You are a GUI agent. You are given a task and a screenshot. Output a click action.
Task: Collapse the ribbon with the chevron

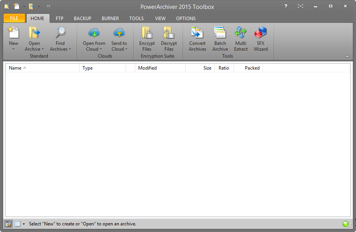pyautogui.click(x=347, y=56)
